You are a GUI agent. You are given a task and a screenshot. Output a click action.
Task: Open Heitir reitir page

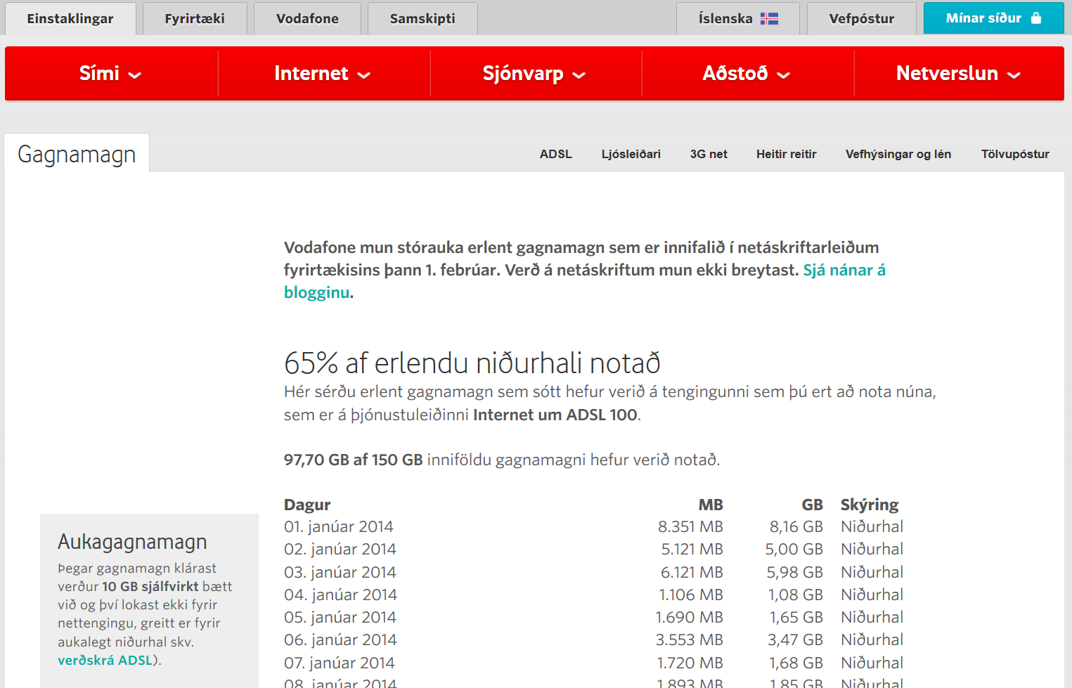(x=787, y=154)
